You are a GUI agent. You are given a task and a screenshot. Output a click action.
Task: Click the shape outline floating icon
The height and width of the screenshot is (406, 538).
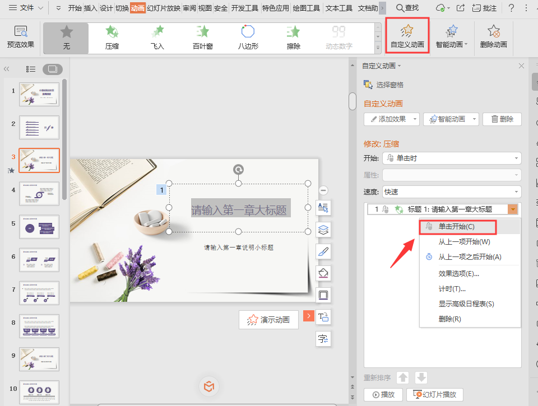(x=323, y=295)
